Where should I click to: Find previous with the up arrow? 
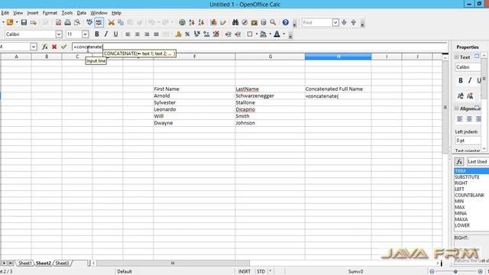353,22
